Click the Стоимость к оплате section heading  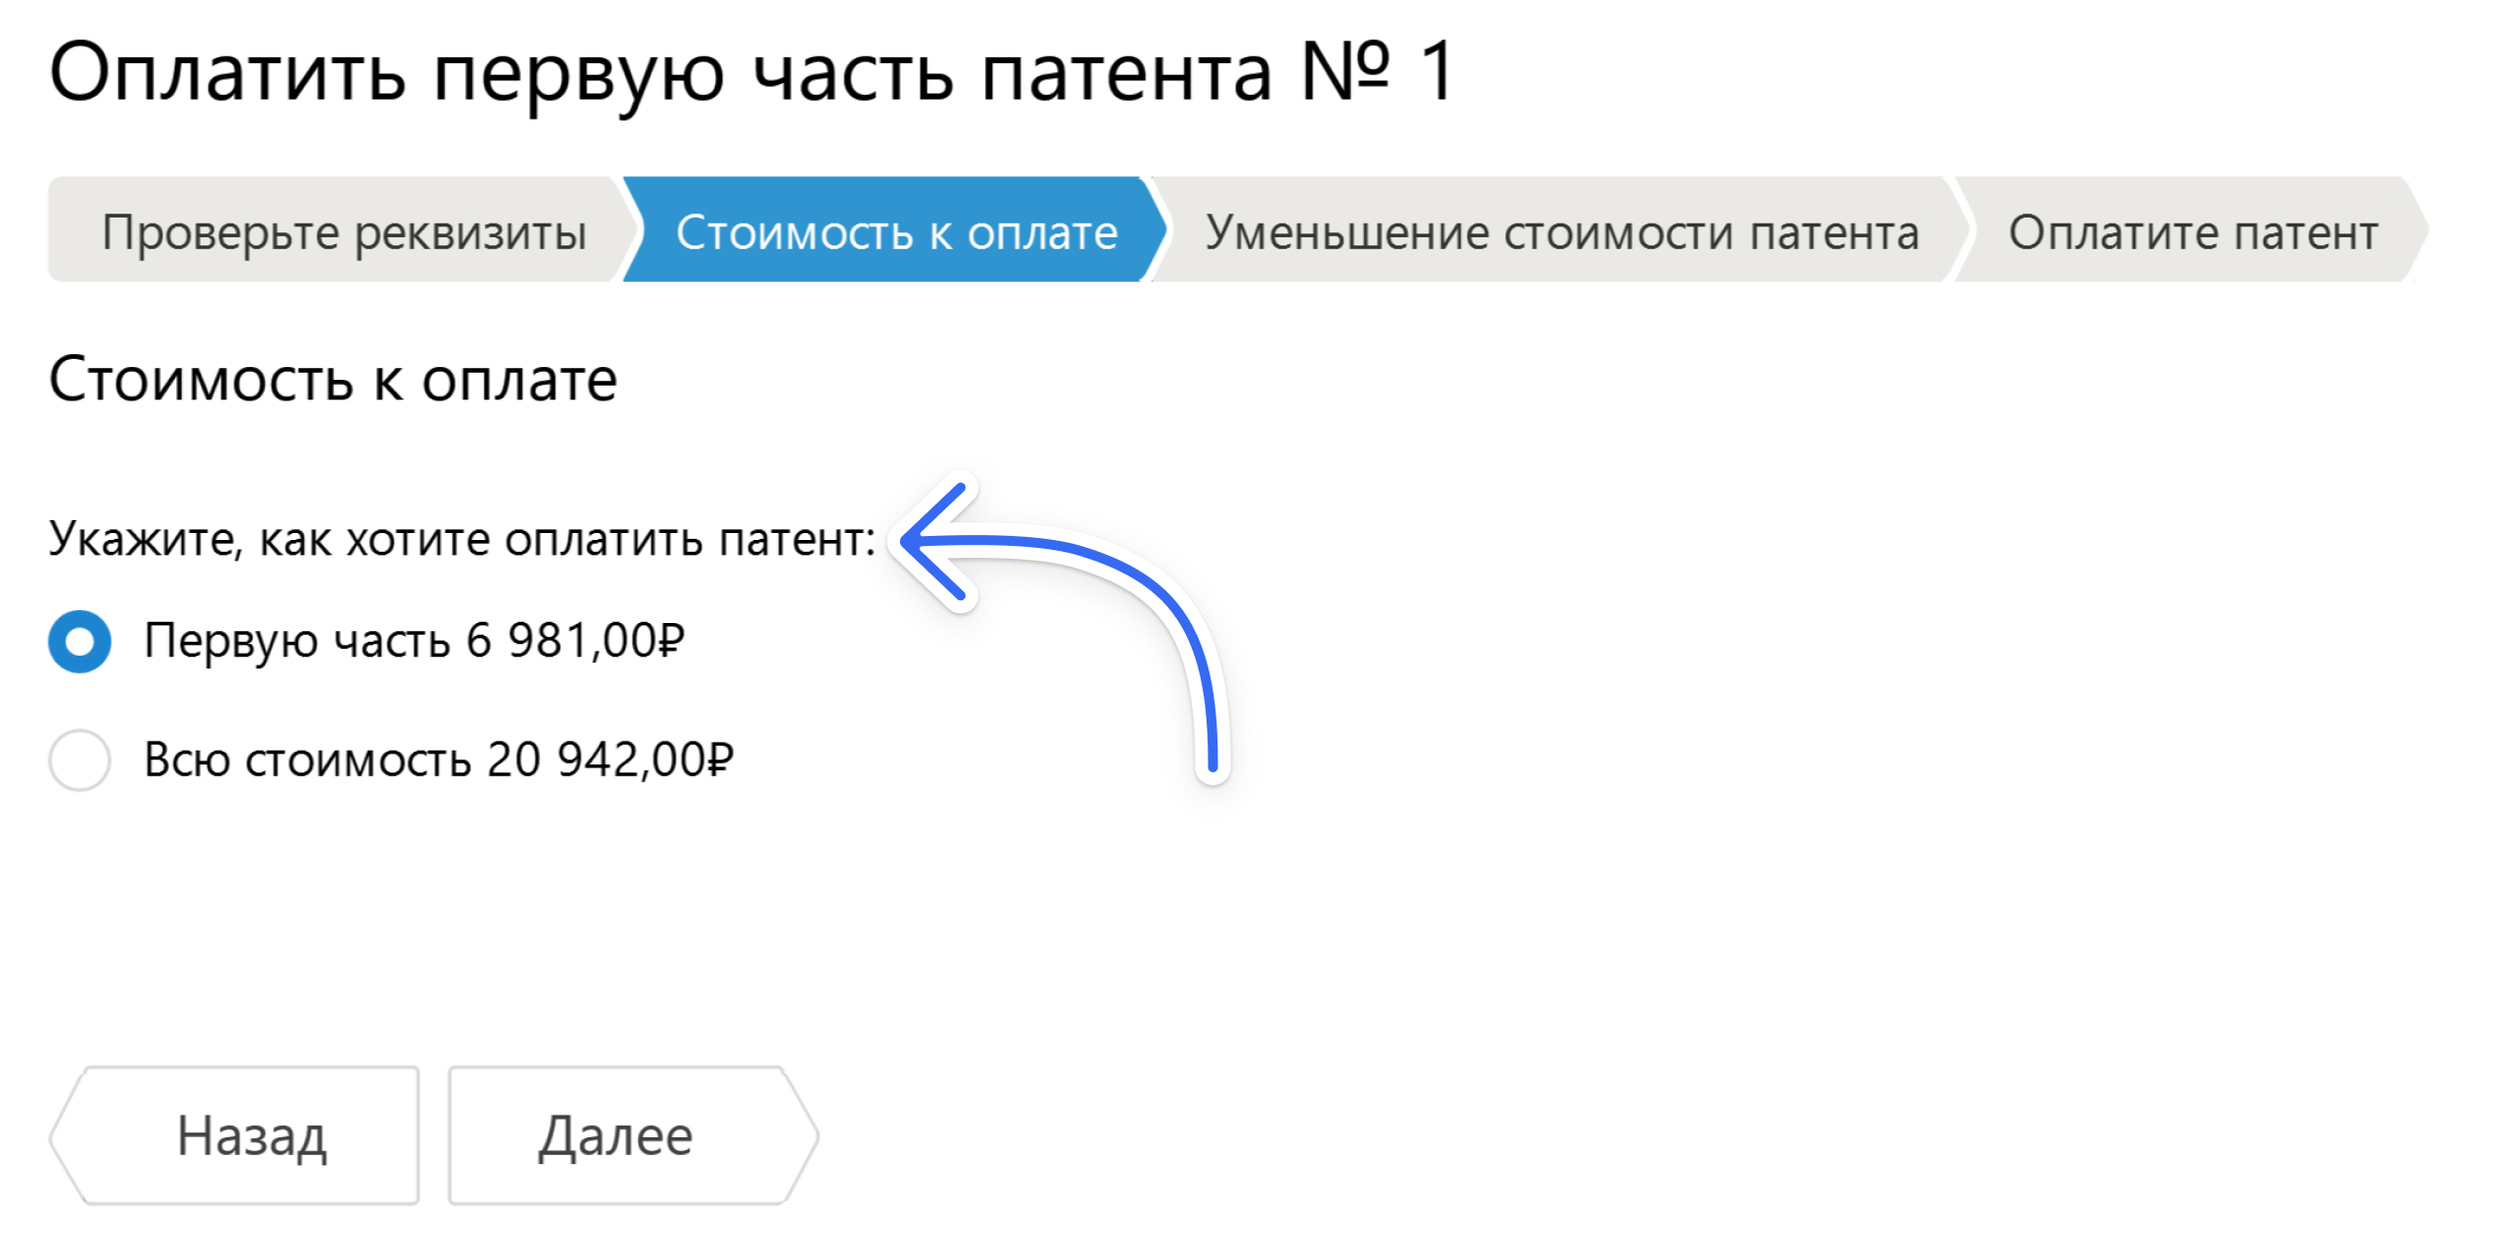click(333, 380)
